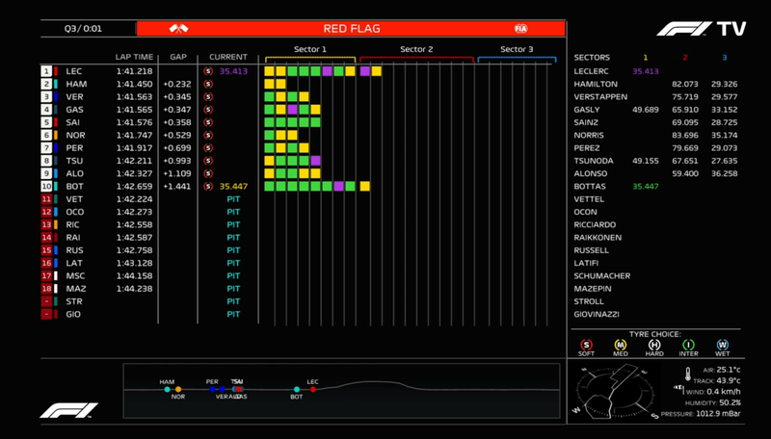Image resolution: width=771 pixels, height=439 pixels.
Task: Click the soft tyre icon in GAS row
Action: point(208,110)
